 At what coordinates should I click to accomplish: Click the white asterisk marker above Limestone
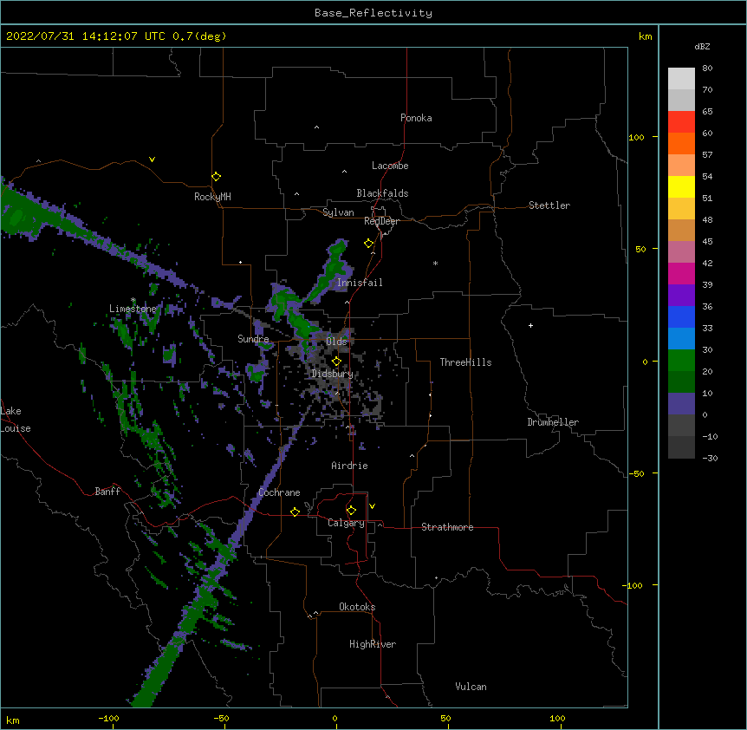[133, 300]
